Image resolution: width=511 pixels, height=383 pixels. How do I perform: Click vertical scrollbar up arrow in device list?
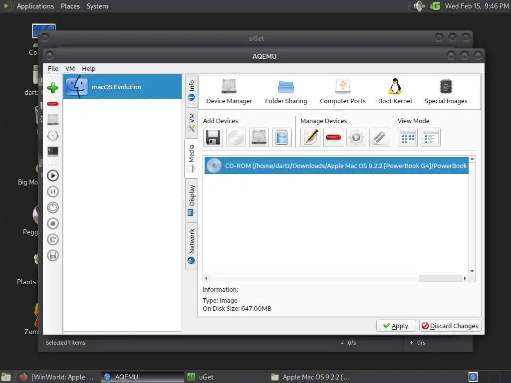pyautogui.click(x=472, y=159)
